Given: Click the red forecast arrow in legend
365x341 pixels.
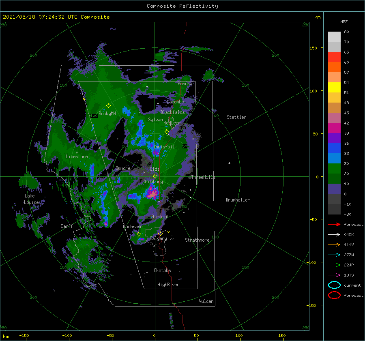Looking at the screenshot, I should (x=334, y=224).
